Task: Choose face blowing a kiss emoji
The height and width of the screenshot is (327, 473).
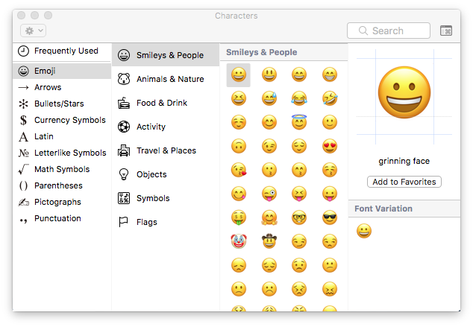Action: 239,170
